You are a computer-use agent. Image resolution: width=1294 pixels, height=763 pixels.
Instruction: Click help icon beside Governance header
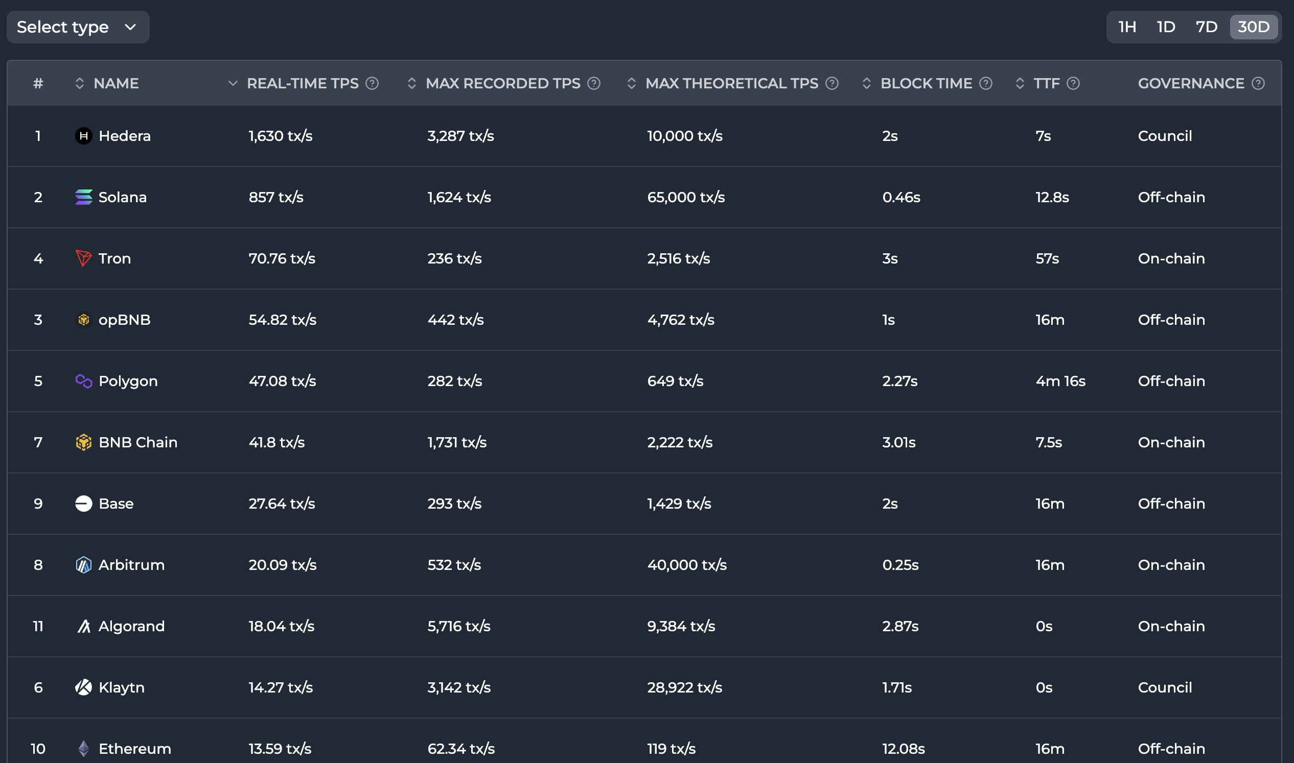click(x=1258, y=83)
